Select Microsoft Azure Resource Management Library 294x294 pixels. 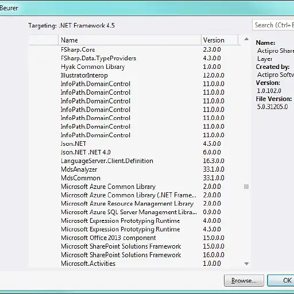tap(135, 203)
